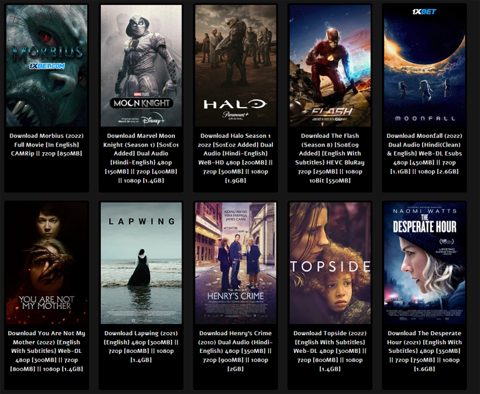The image size is (480, 394).
Task: Click 'Download You Are Not My Mother' link
Action: (x=47, y=351)
